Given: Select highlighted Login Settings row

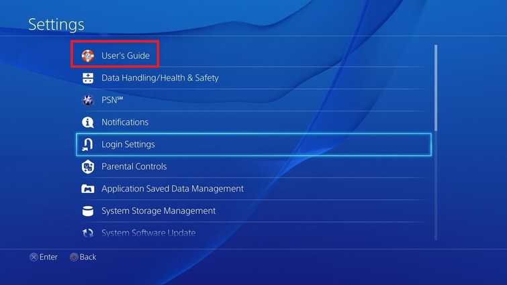Looking at the screenshot, I should 254,144.
